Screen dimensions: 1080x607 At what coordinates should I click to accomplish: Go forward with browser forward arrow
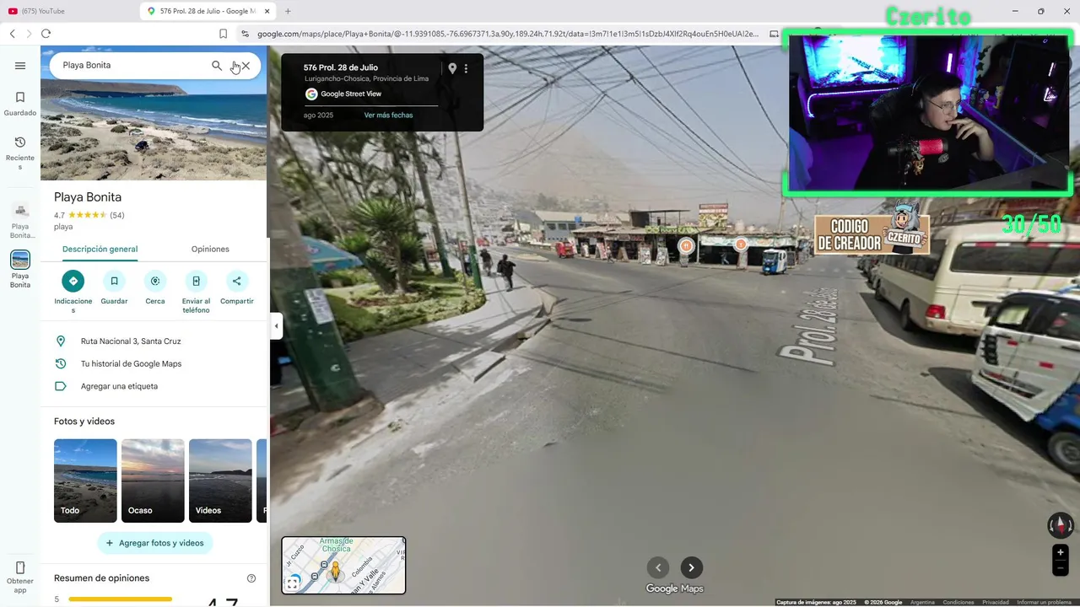(x=29, y=34)
